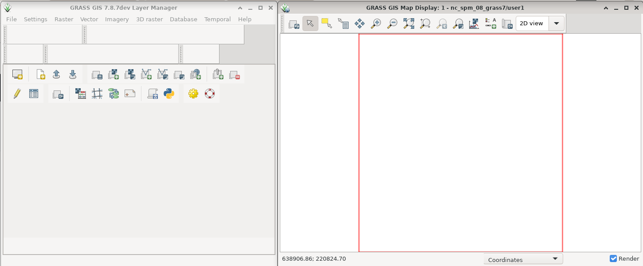The image size is (643, 266).
Task: Open the Temporal menu
Action: [x=218, y=19]
